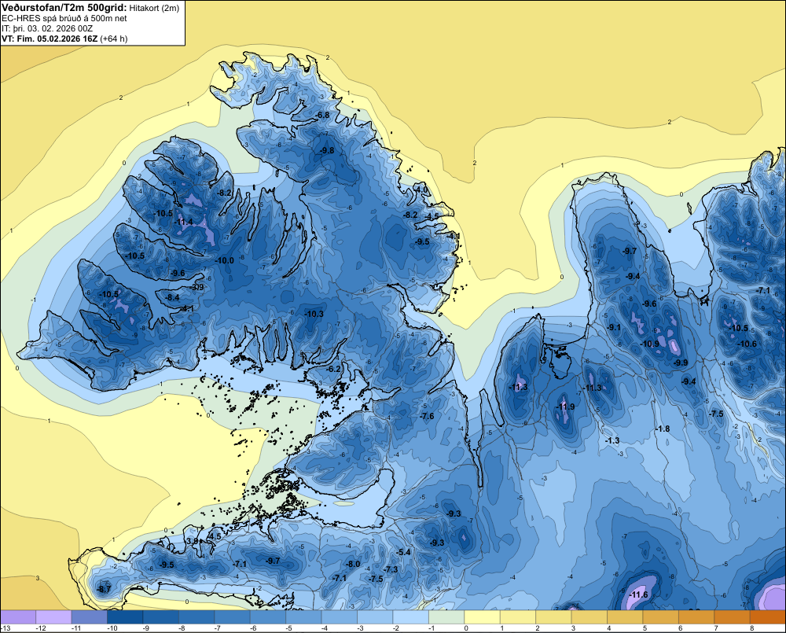Click the -7.3 temperature value

391,569
